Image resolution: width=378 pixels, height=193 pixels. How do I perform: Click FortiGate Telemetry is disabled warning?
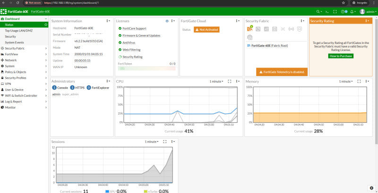coord(282,72)
